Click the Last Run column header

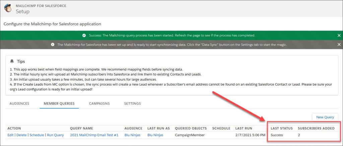tap(244, 128)
